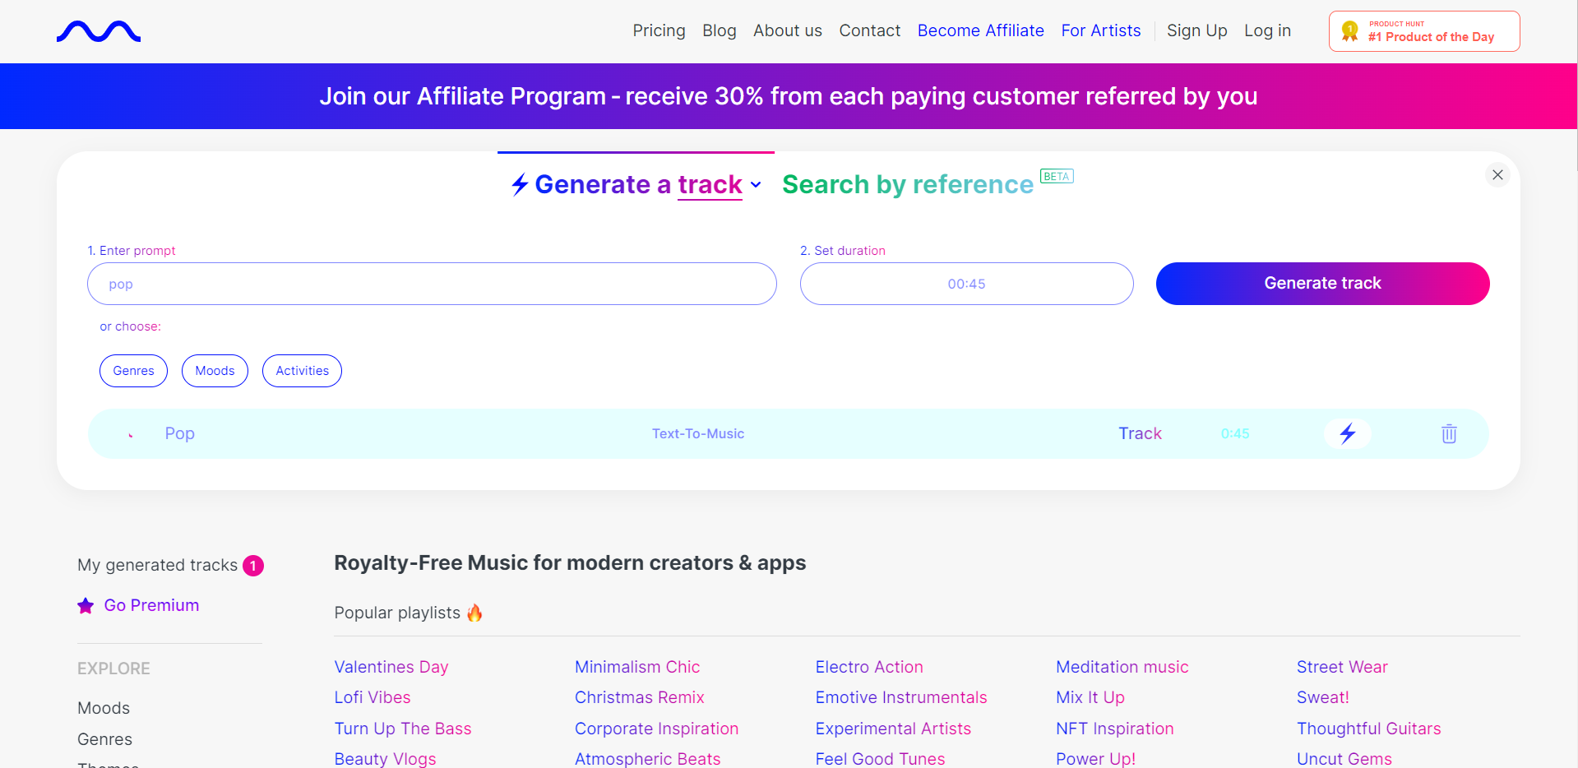Go to the Log in page
The height and width of the screenshot is (768, 1578).
(x=1267, y=30)
